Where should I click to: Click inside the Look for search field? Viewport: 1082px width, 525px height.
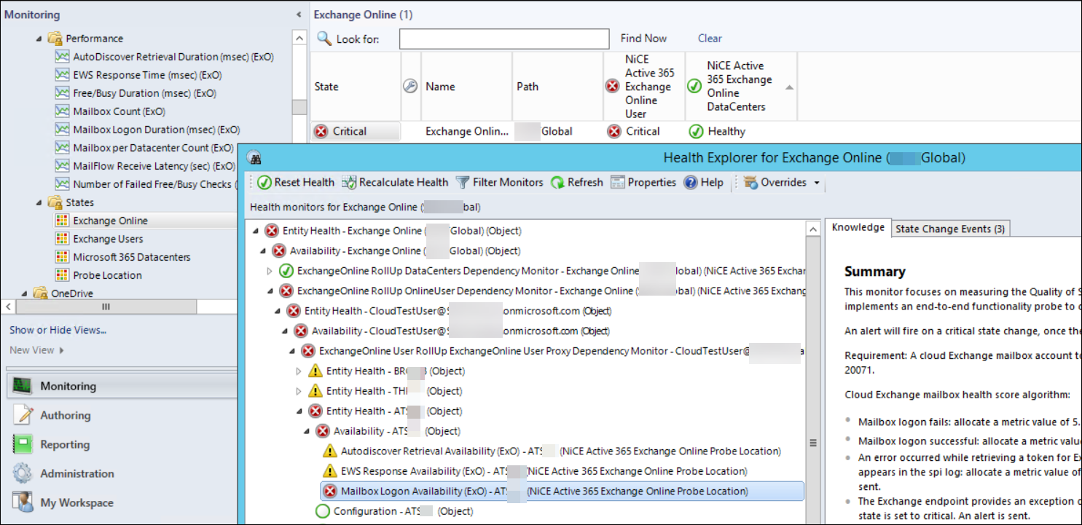[504, 38]
